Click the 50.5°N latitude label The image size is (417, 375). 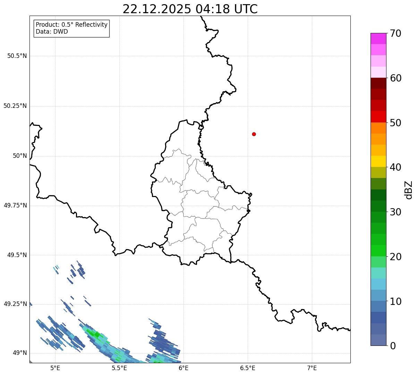pyautogui.click(x=17, y=56)
